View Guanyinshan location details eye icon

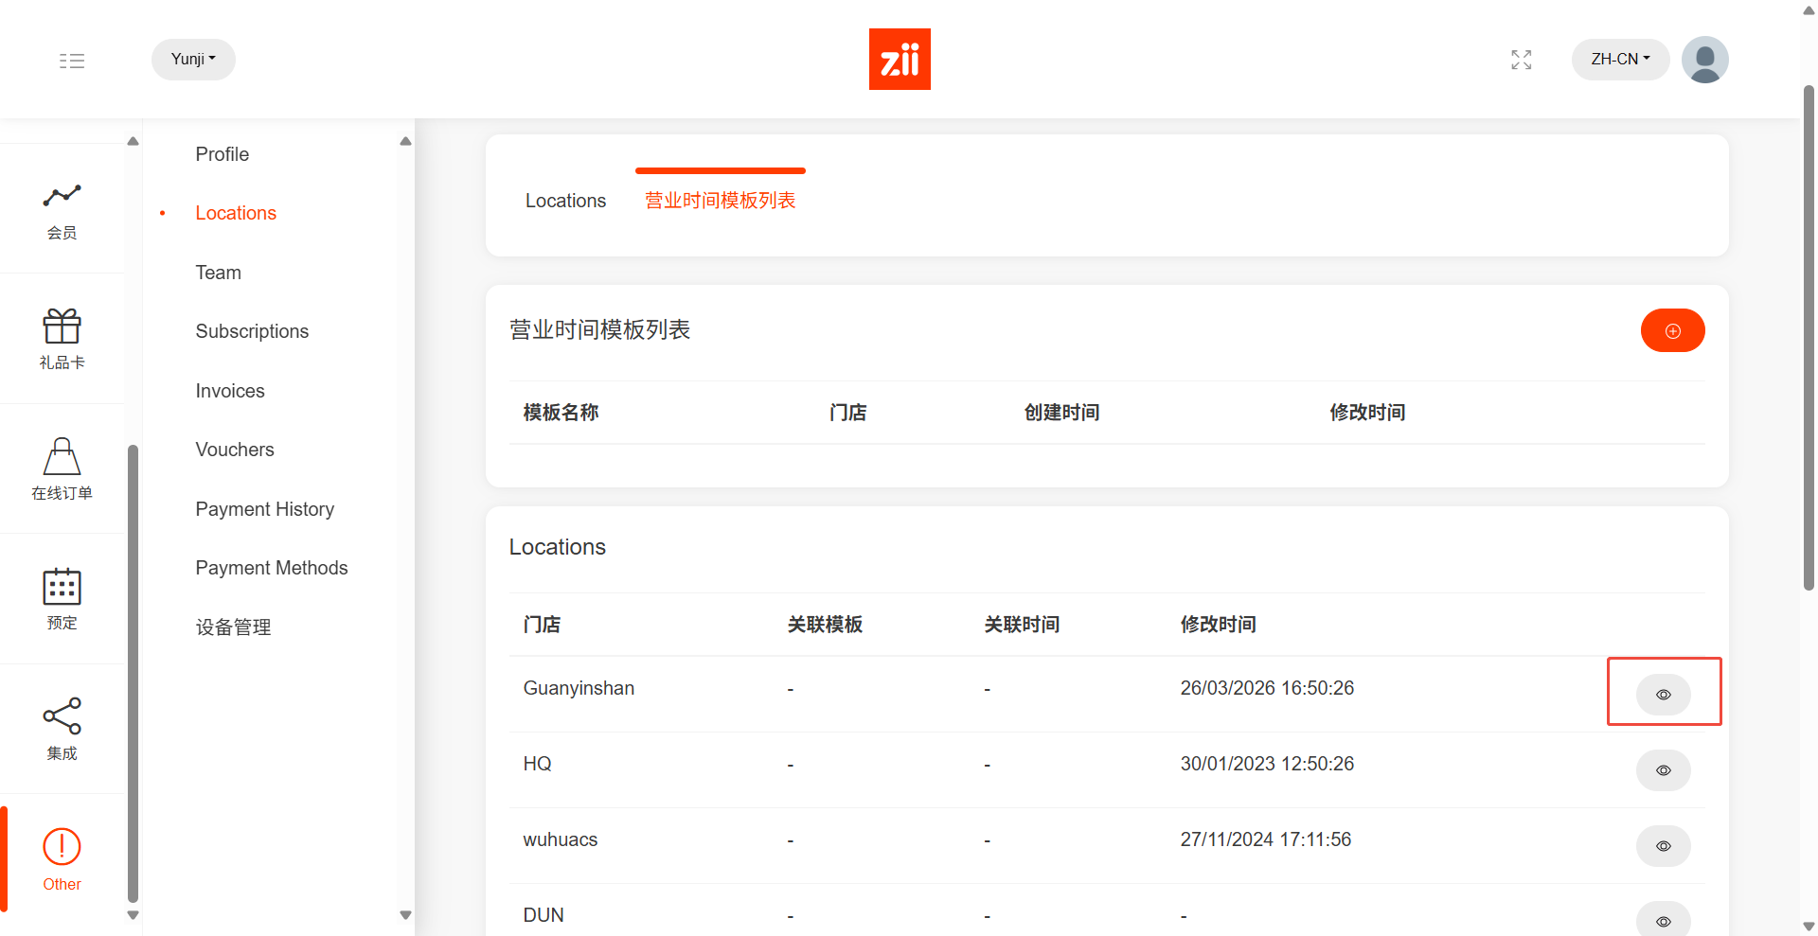(1663, 695)
